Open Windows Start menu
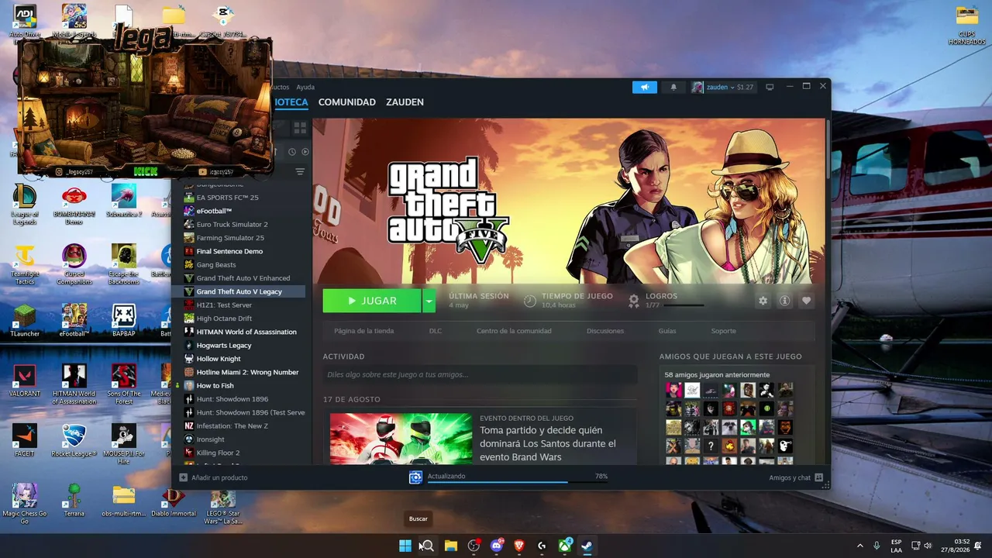This screenshot has width=992, height=558. 405,546
